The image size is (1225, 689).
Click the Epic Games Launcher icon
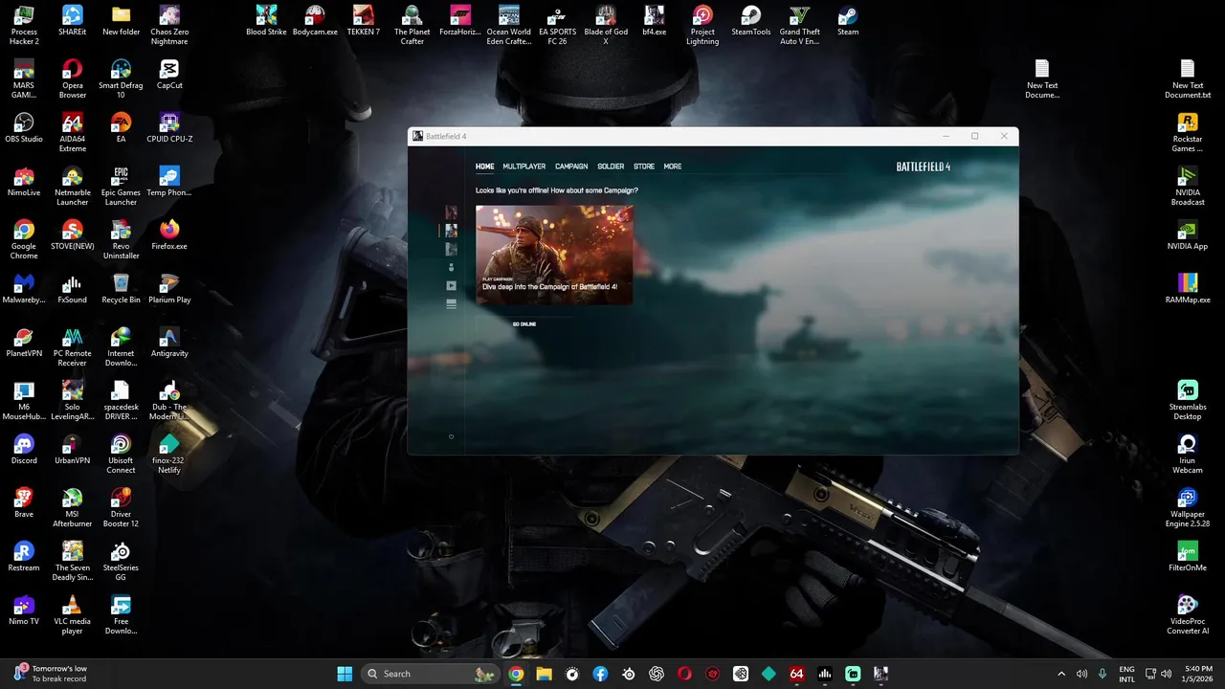click(x=121, y=187)
